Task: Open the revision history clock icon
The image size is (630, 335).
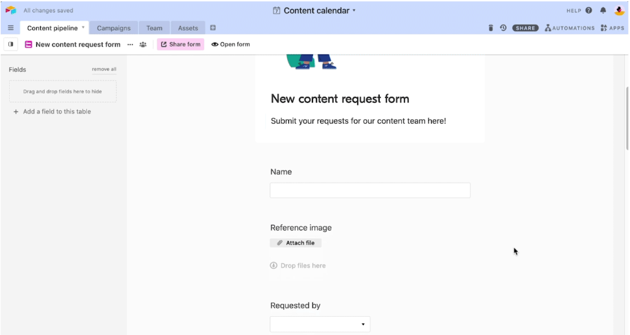Action: point(503,28)
